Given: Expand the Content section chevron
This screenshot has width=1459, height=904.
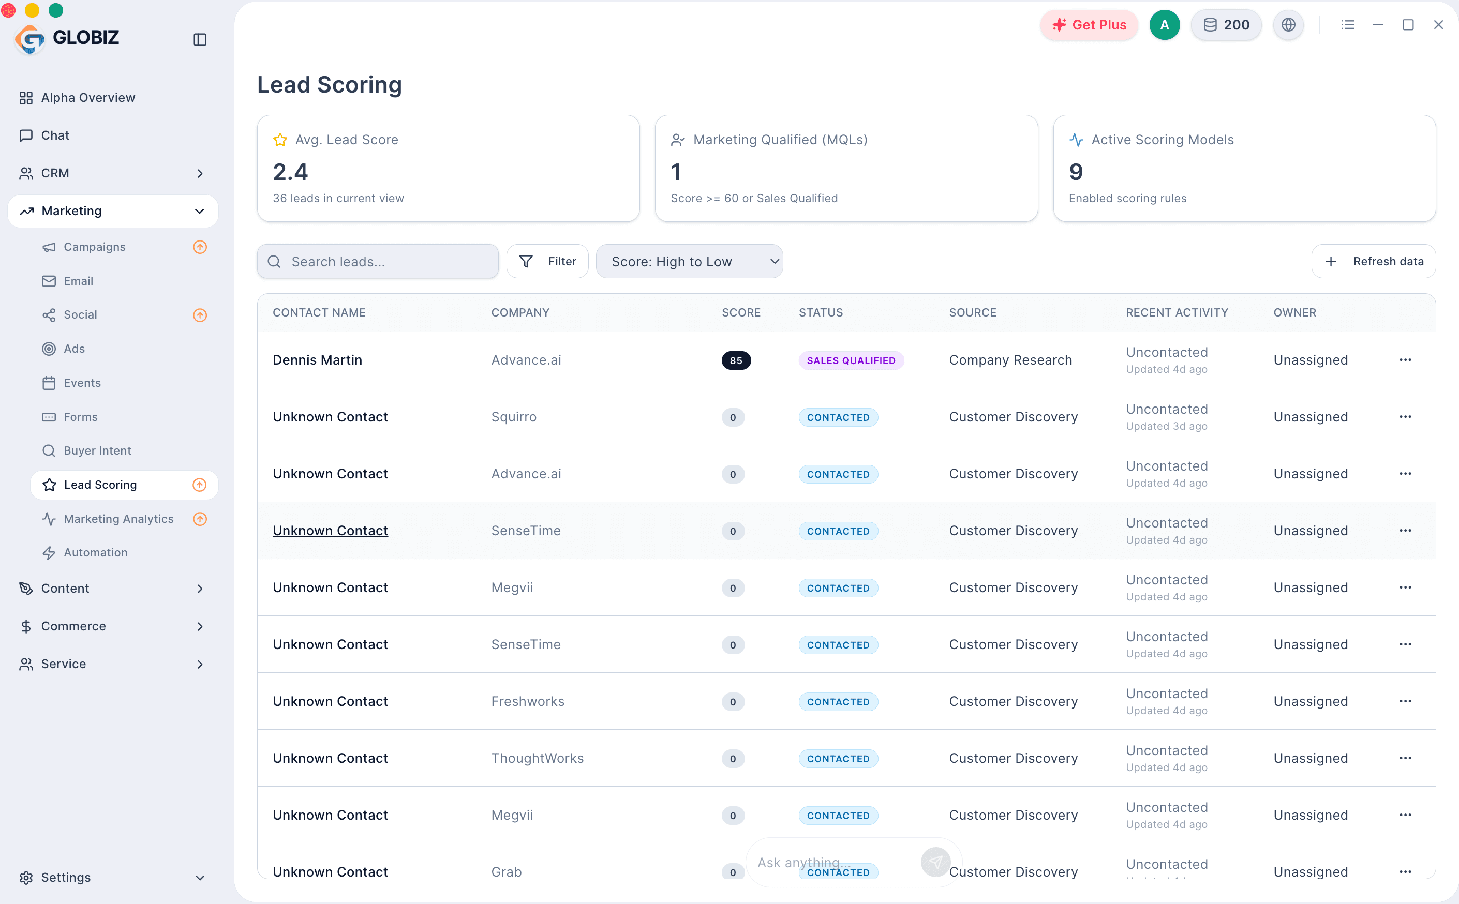Looking at the screenshot, I should pos(200,589).
